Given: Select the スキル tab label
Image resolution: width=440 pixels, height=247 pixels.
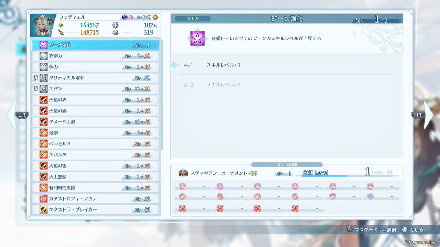Looking at the screenshot, I should tap(192, 19).
